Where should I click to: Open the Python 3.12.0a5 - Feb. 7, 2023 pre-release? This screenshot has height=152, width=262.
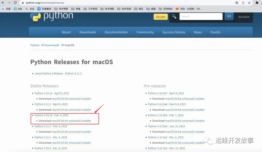[x=165, y=115]
